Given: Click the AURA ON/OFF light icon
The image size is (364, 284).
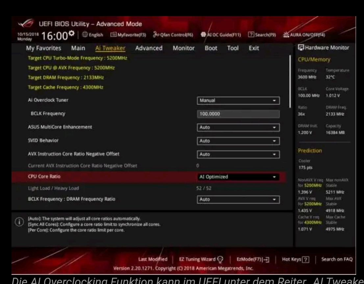Looking at the screenshot, I should pos(286,35).
